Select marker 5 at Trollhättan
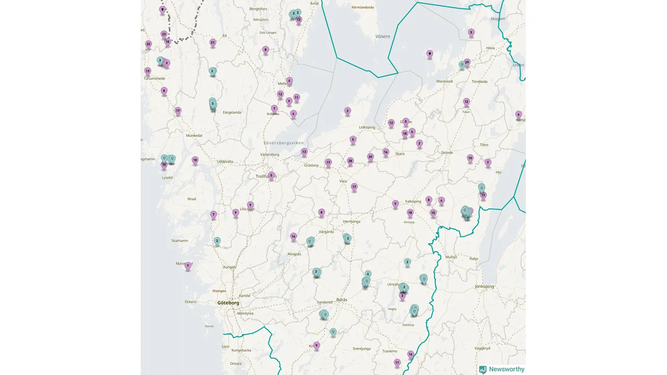 tap(271, 176)
